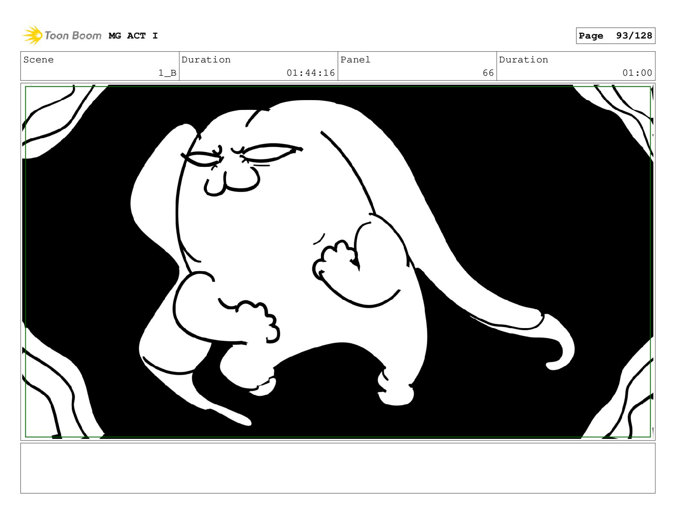Select the 'Scene' header label

[39, 60]
